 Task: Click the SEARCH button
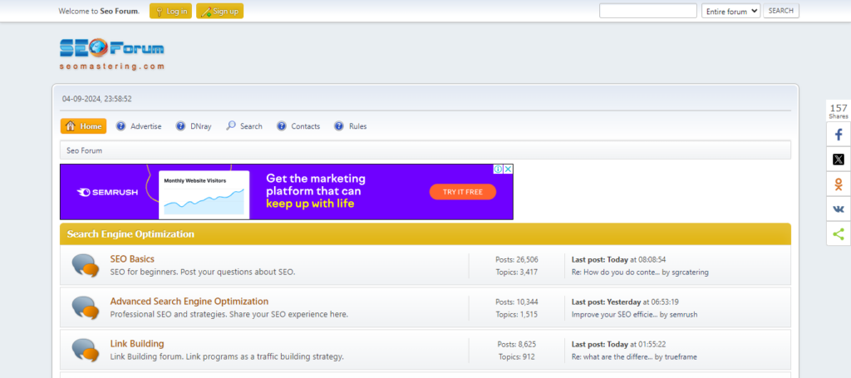[781, 11]
